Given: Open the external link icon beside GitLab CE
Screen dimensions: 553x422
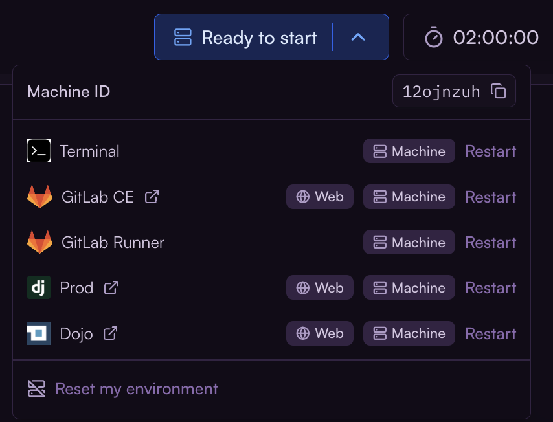Looking at the screenshot, I should click(x=152, y=197).
